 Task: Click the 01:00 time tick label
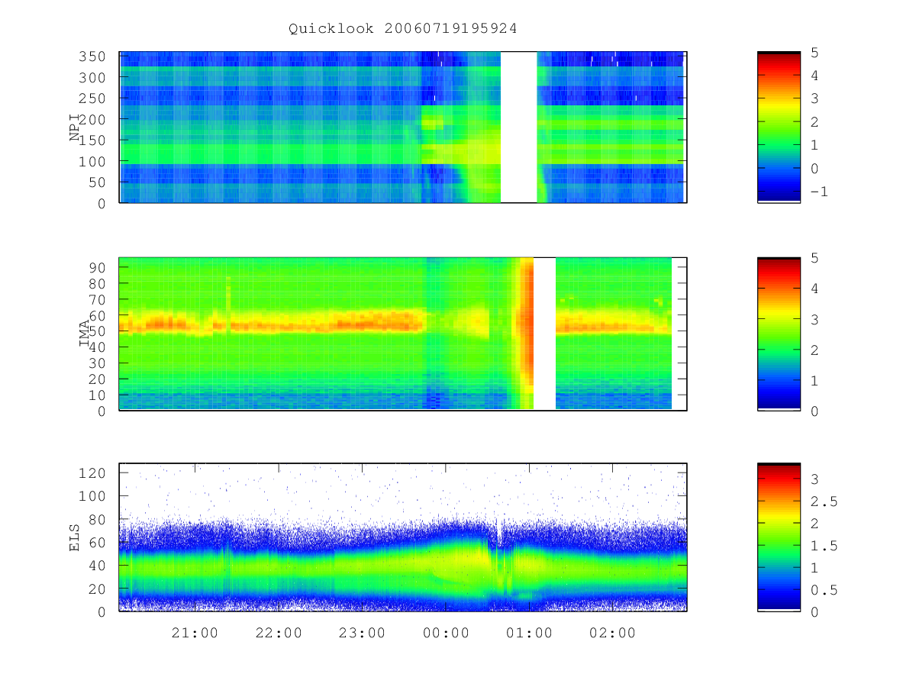pyautogui.click(x=530, y=633)
